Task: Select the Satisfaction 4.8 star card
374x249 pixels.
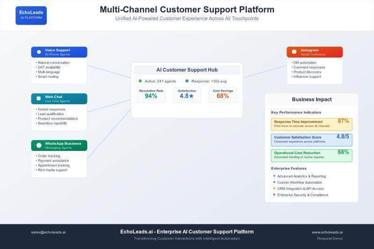Action: (187, 94)
